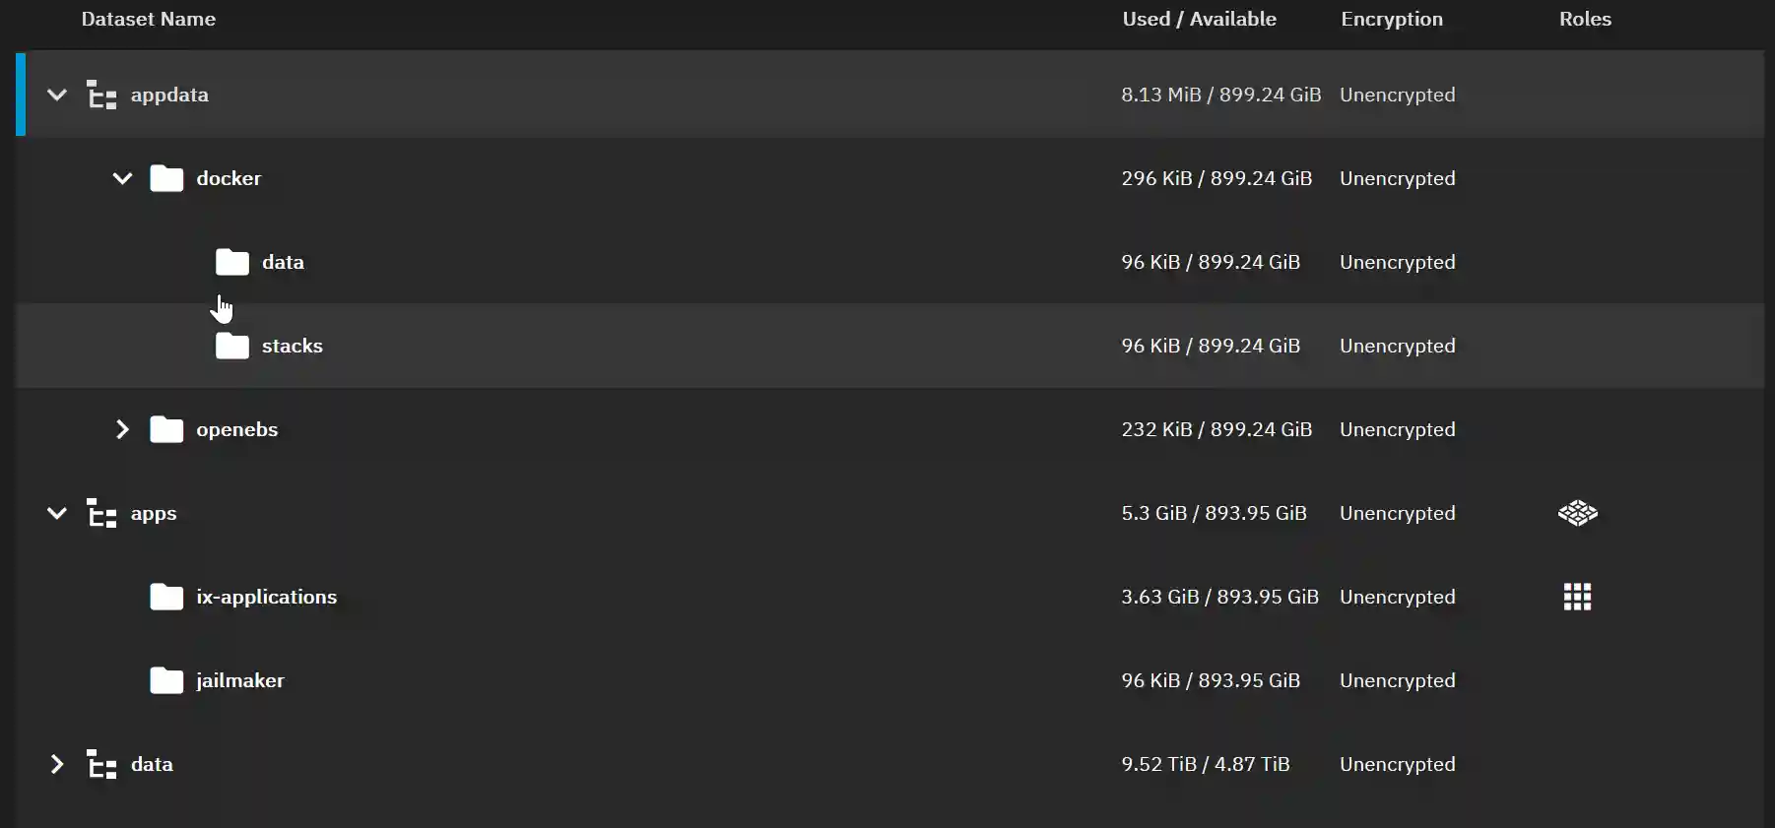This screenshot has width=1775, height=828.
Task: Click the appdata dataset icon
Action: pos(100,95)
